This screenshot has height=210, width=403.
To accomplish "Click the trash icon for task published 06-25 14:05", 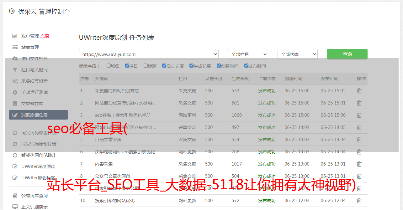I will [359, 127].
